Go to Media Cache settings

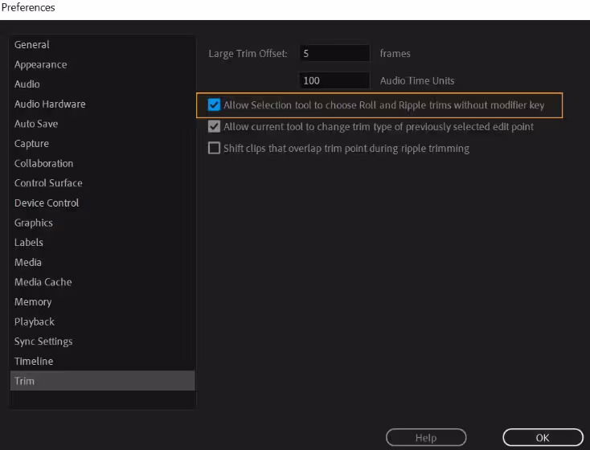(x=43, y=282)
